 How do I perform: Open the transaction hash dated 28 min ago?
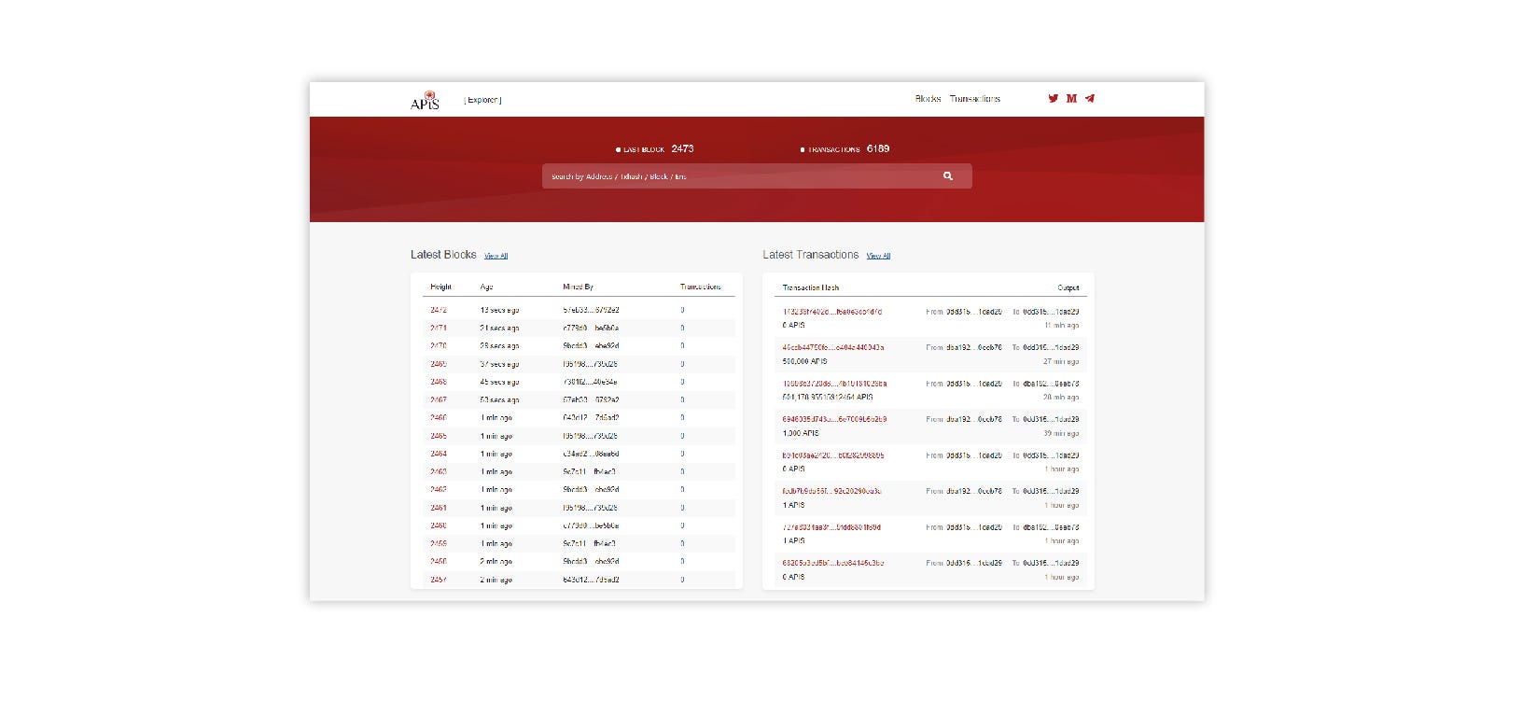tap(834, 384)
